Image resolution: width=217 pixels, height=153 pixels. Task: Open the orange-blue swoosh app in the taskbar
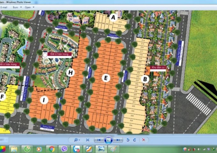coord(89,149)
